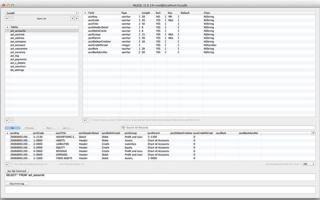Delete a table with the minus button below Tables list

point(11,120)
